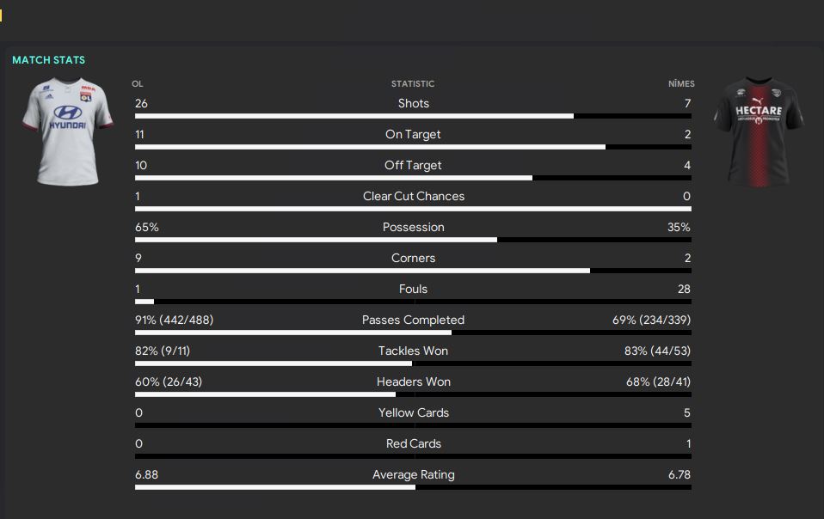Click the Average Rating comparison bar
Screen dimensions: 824x519
pyautogui.click(x=413, y=487)
